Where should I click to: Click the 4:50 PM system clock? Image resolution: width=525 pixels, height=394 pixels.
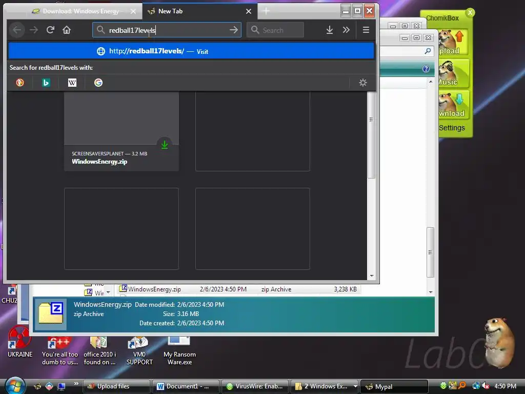coord(505,386)
